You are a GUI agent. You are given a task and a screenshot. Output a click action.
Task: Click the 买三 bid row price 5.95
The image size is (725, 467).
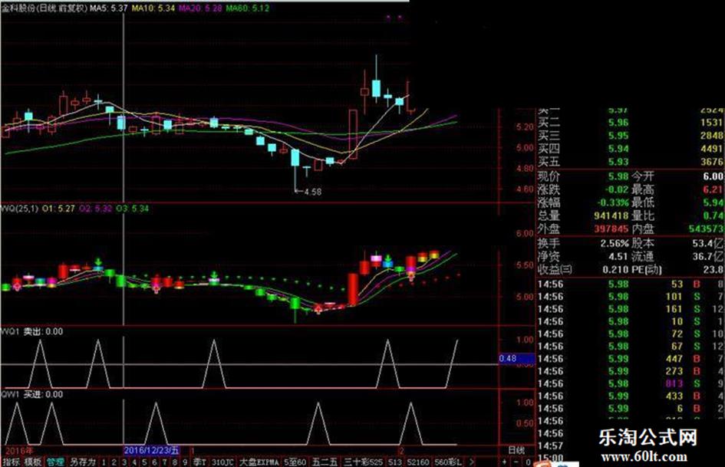618,136
